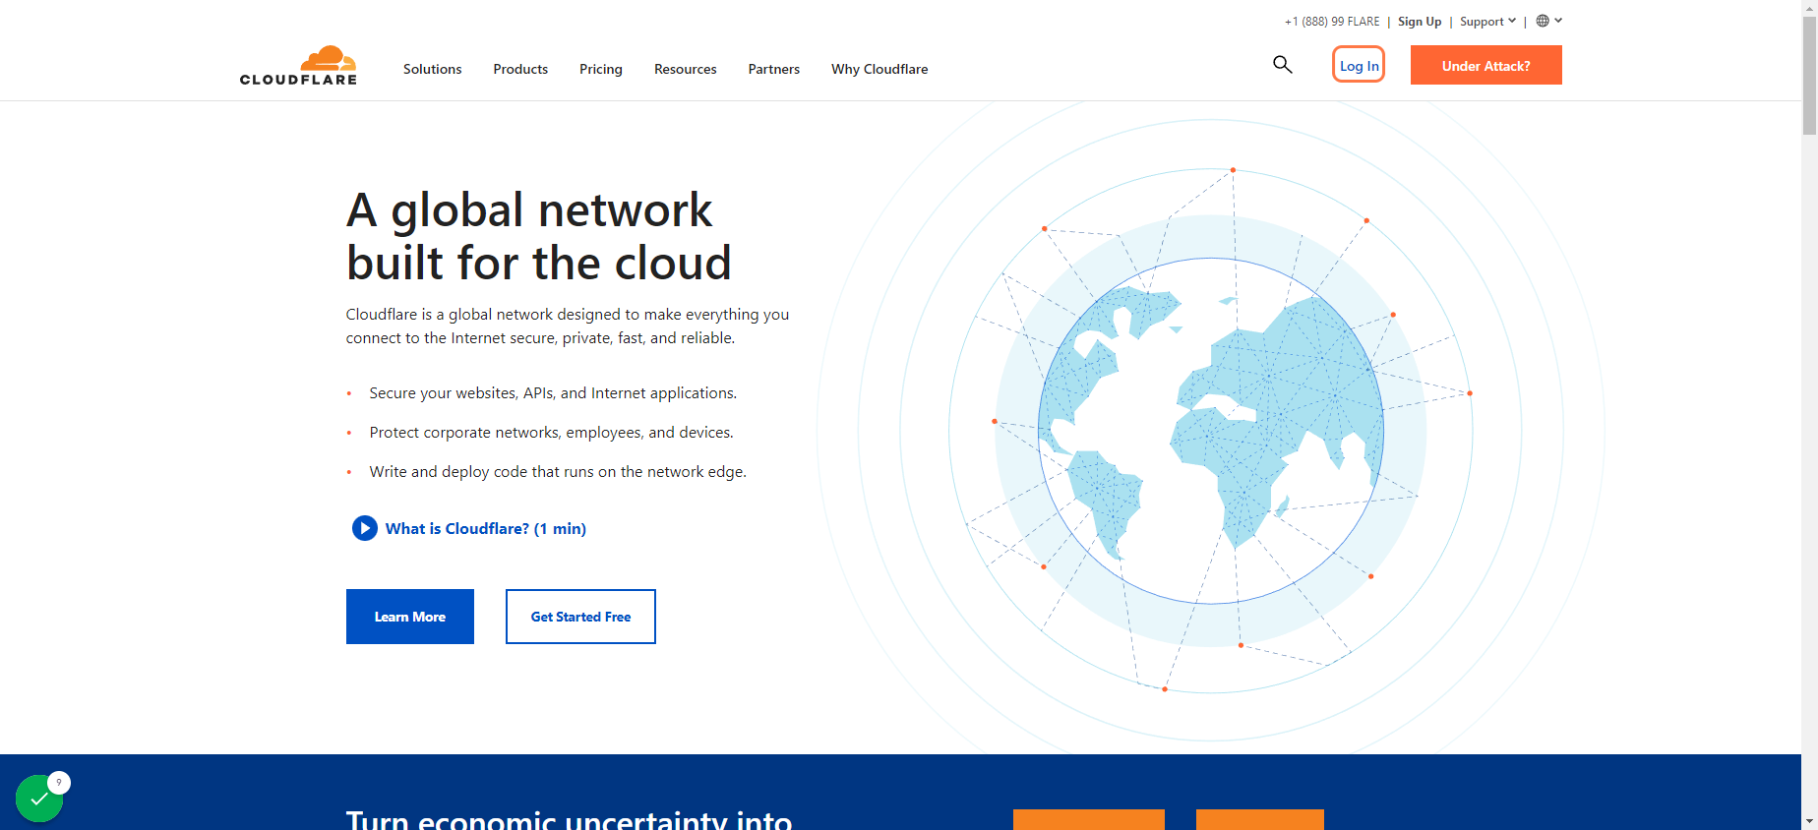Click the scrollbar down arrow

1809,821
